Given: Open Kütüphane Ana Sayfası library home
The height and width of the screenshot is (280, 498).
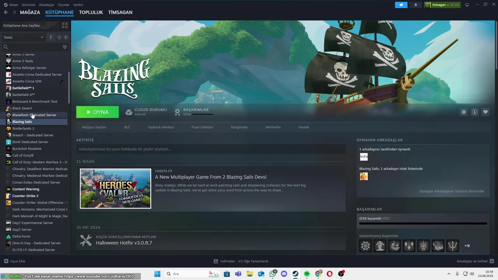Looking at the screenshot, I should (30, 25).
